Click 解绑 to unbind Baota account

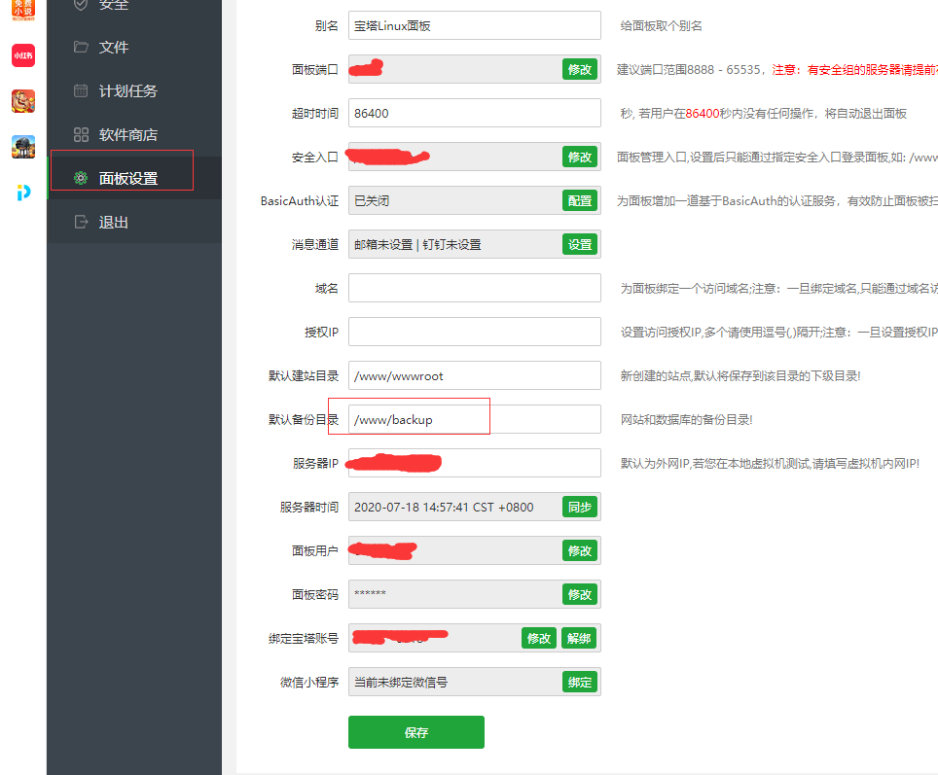coord(579,639)
